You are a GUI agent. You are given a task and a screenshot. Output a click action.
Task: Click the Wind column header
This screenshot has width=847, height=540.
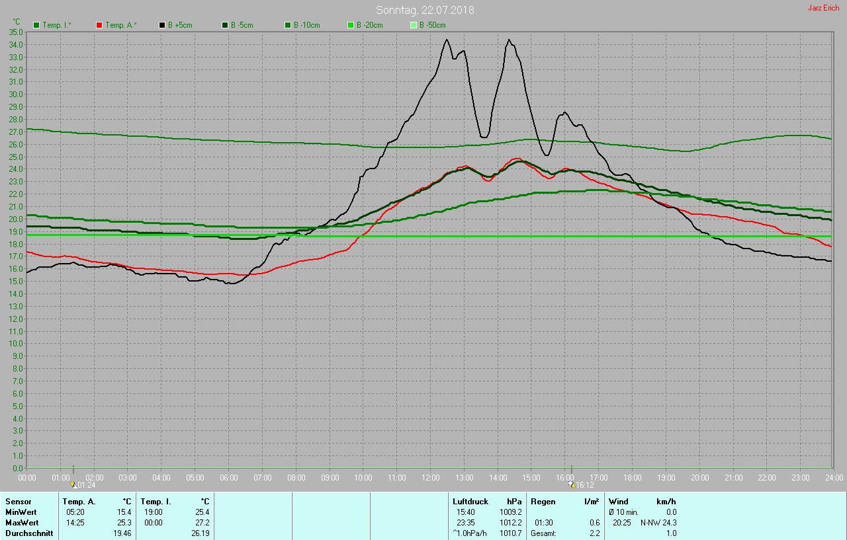tap(619, 502)
